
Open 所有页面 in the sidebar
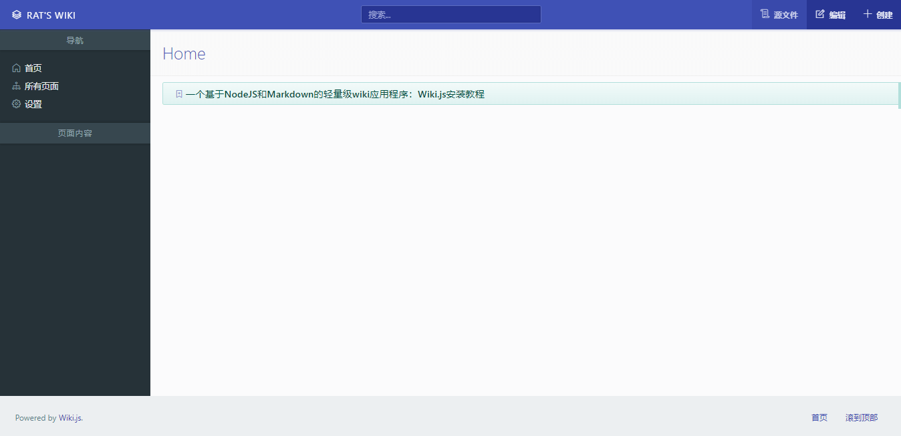pos(41,86)
